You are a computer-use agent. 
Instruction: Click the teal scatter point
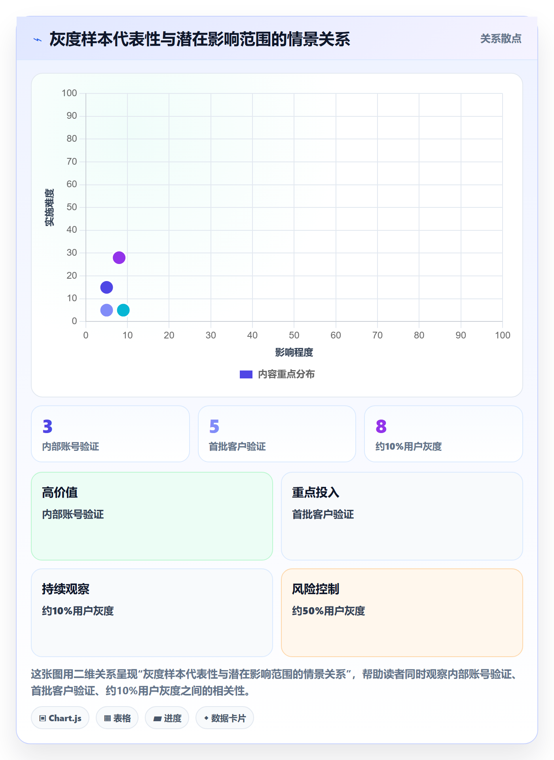tap(123, 310)
